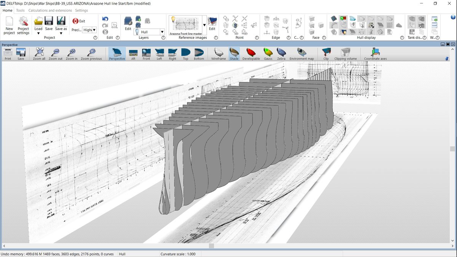Click the Undo arrow in Edit group
This screenshot has height=257, width=457.
point(105,19)
